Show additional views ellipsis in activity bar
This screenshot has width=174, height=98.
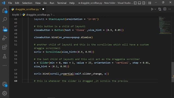[5, 65]
